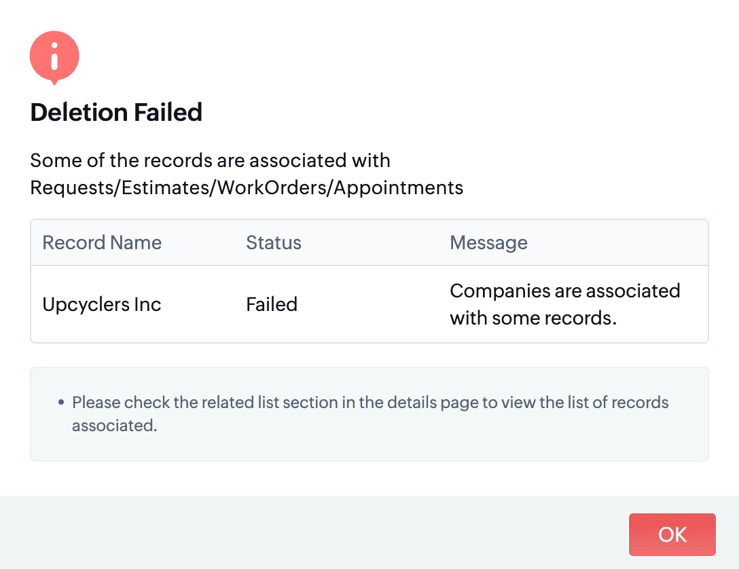This screenshot has width=739, height=569.
Task: Click the Failed status cell
Action: 272,304
